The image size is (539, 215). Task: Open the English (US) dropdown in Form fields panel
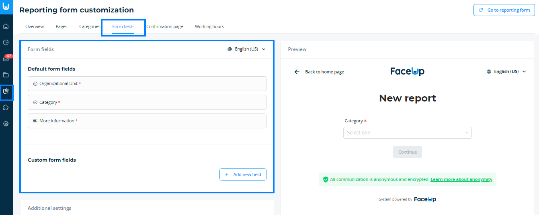pos(247,49)
